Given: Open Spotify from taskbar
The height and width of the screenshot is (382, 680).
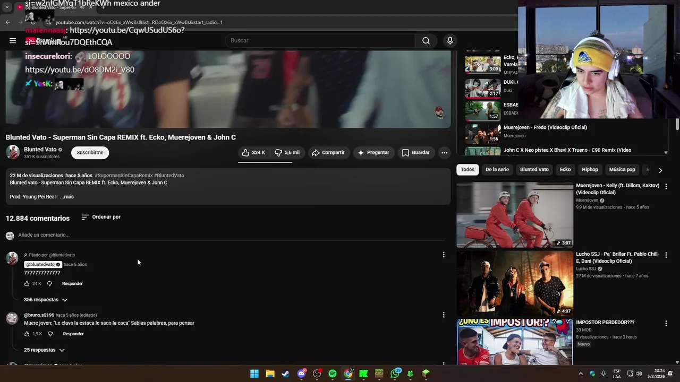Looking at the screenshot, I should (x=333, y=374).
